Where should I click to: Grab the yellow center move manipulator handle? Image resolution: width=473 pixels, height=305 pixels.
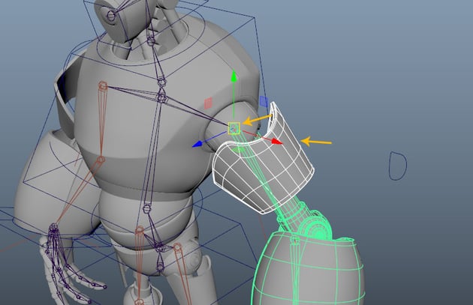tap(234, 128)
